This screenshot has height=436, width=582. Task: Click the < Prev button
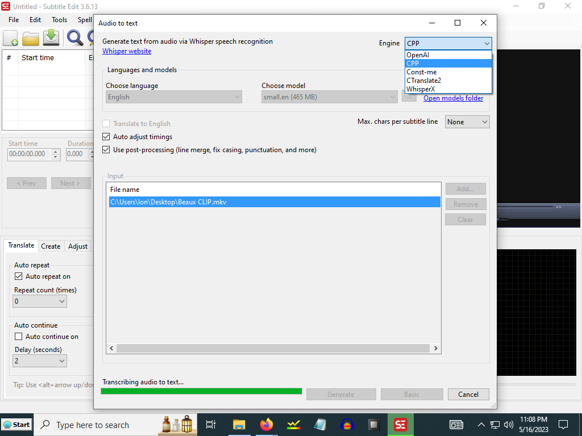click(x=27, y=183)
